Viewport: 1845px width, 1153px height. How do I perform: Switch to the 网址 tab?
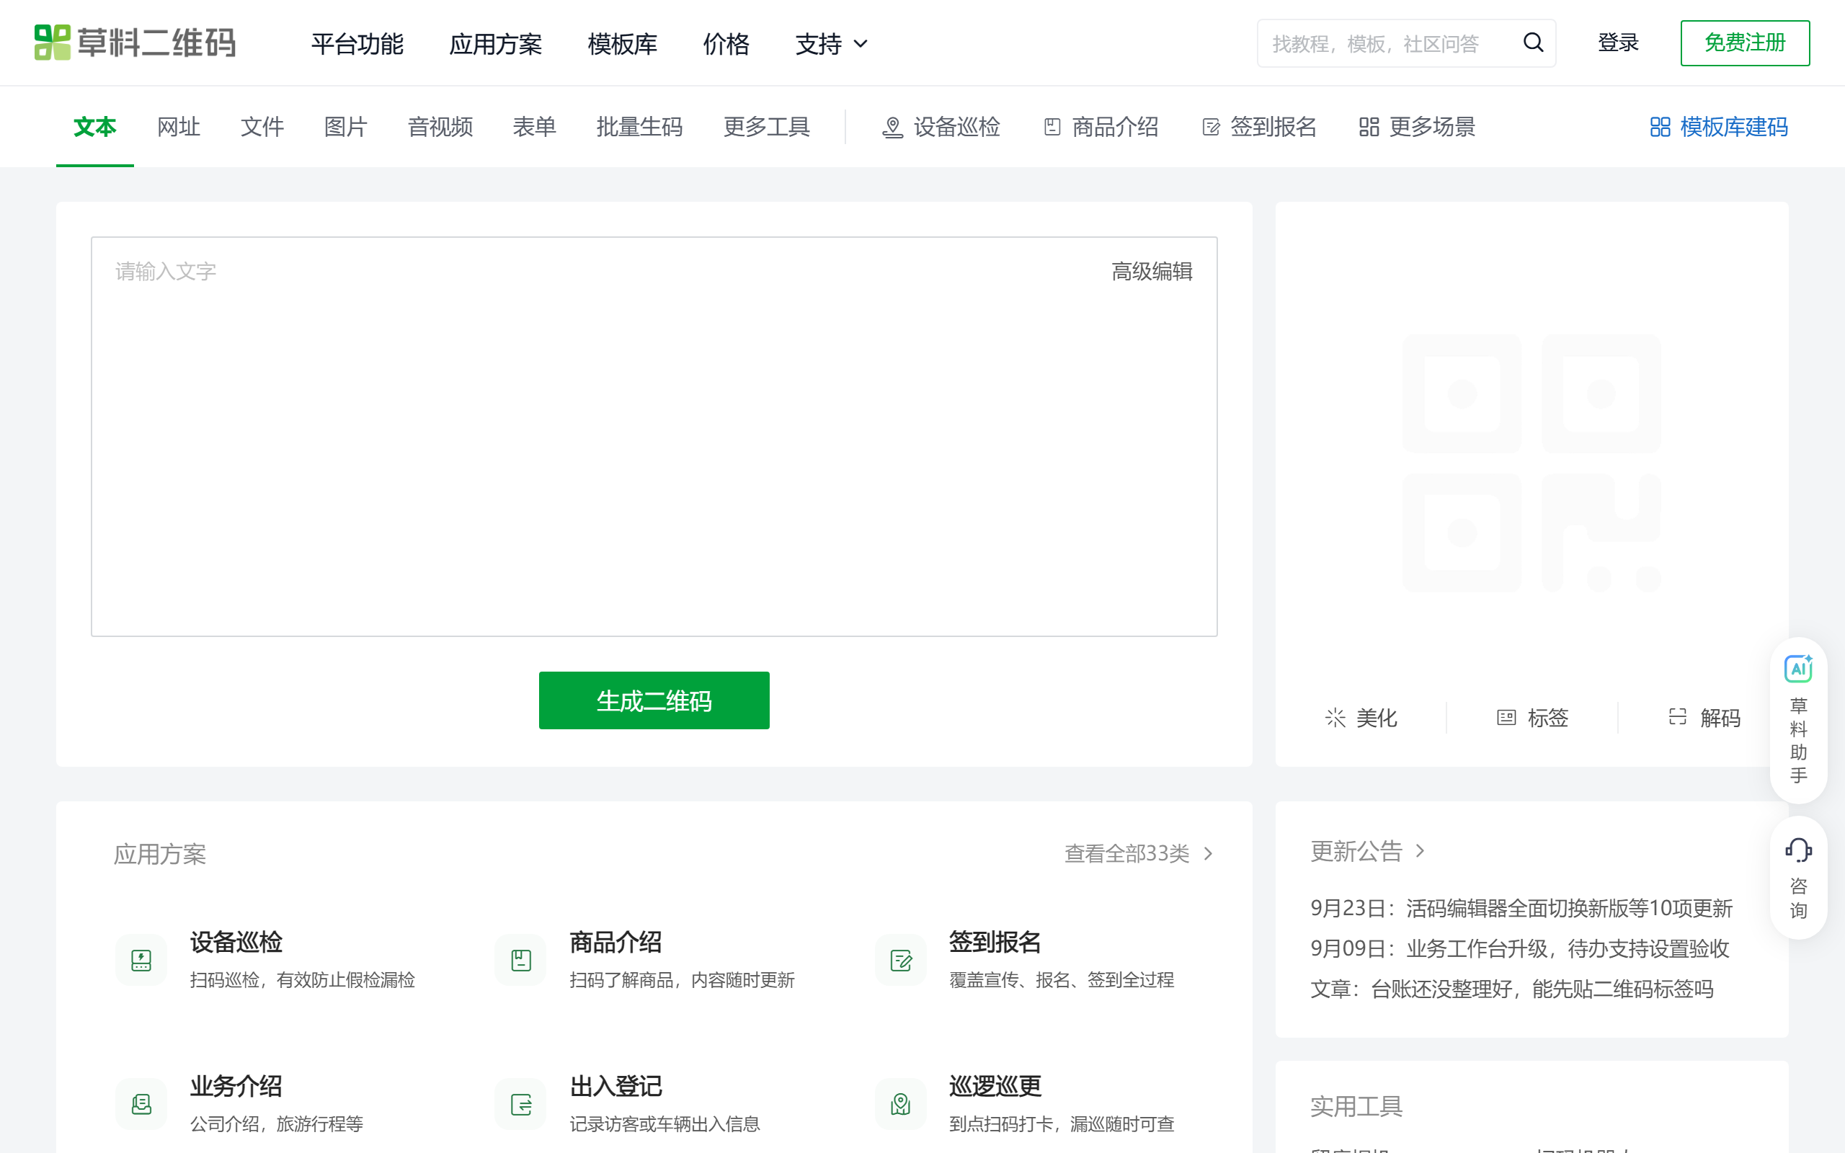(179, 127)
